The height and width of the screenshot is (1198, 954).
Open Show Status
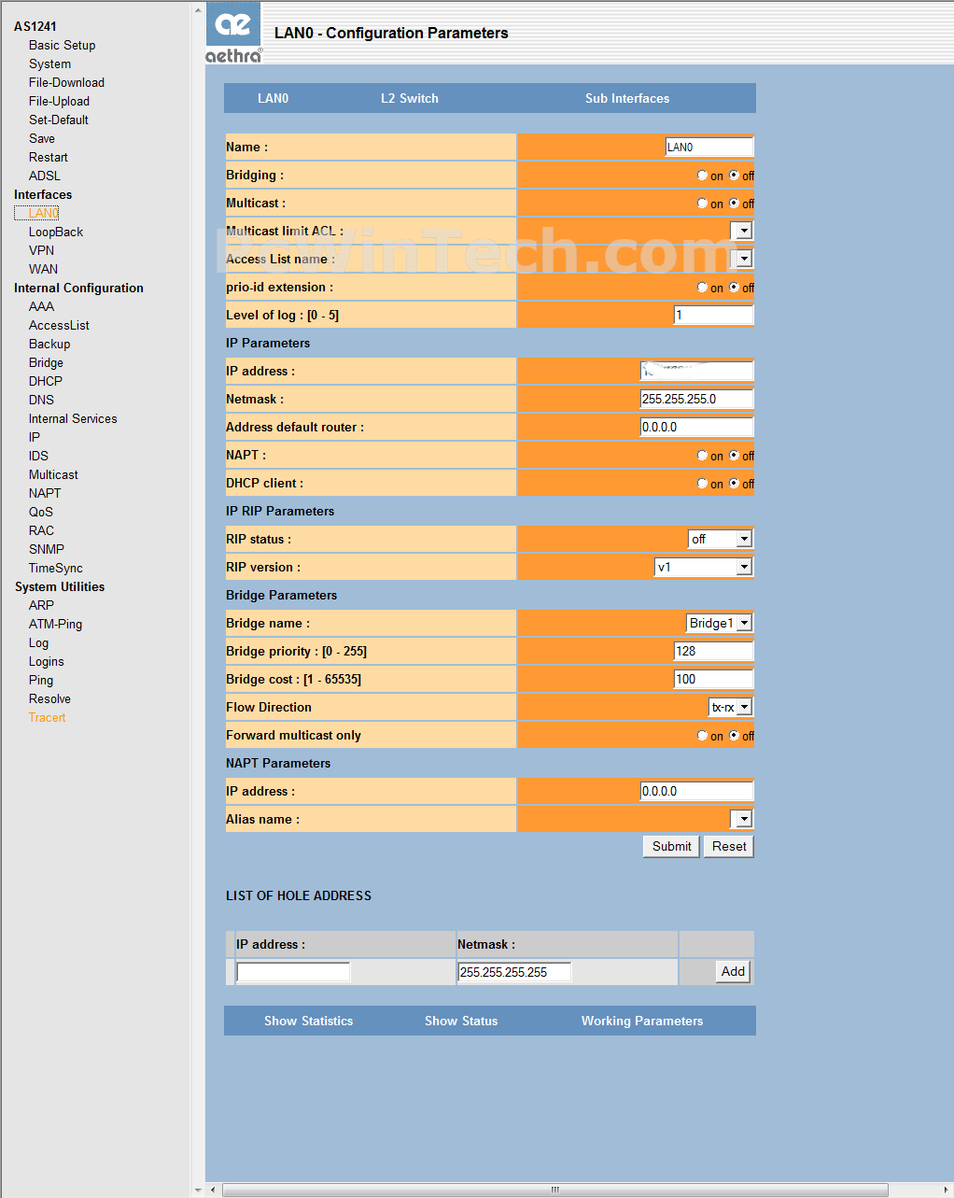(461, 1021)
